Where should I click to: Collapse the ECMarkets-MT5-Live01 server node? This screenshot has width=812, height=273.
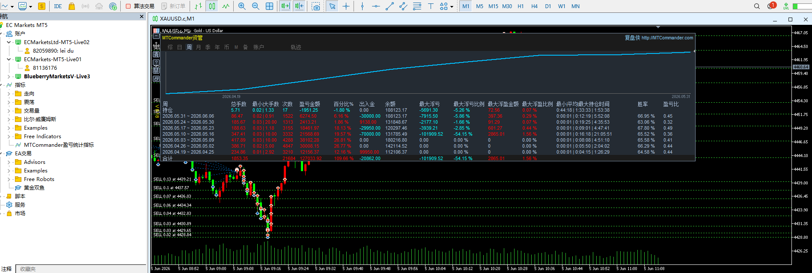[9, 59]
